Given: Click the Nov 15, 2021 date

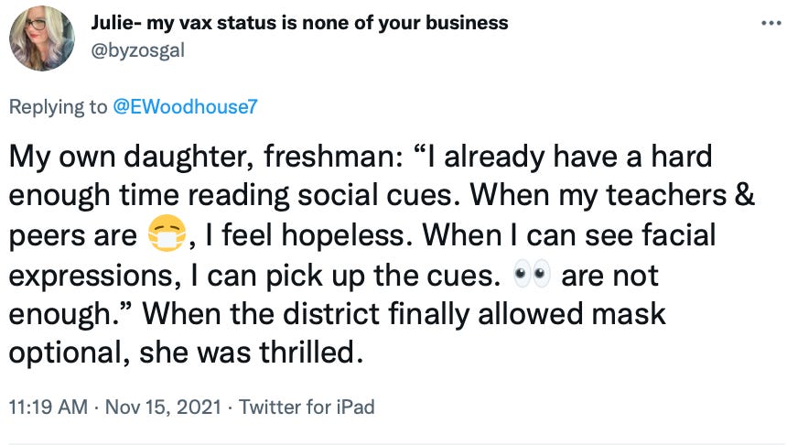Looking at the screenshot, I should pos(163,407).
